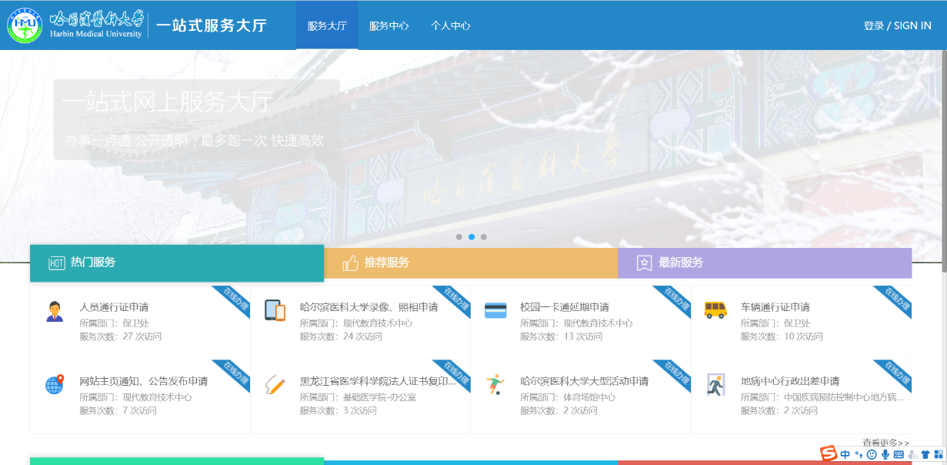
Task: Select the third carousel dot indicator
Action: pos(484,237)
